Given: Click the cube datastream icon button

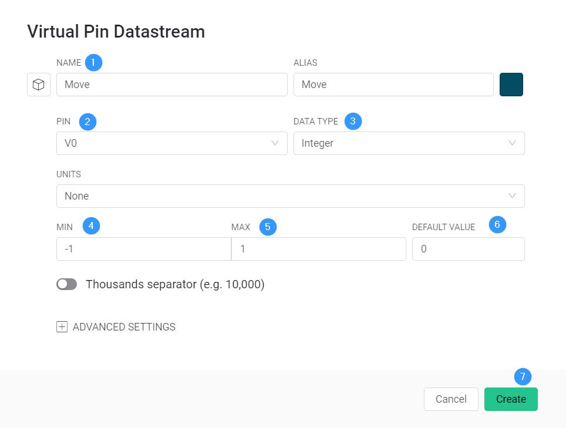Looking at the screenshot, I should point(39,85).
